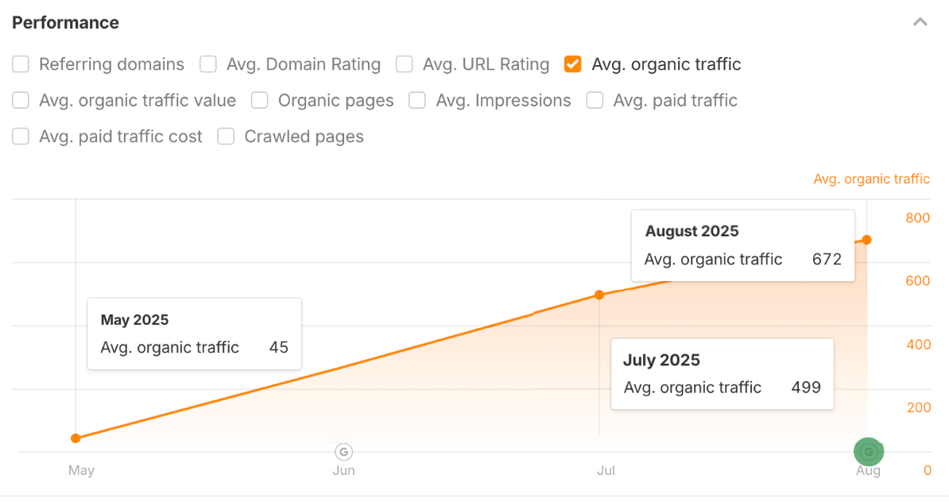Image resolution: width=949 pixels, height=502 pixels.
Task: Enable the Referring domains checkbox
Action: pyautogui.click(x=20, y=64)
